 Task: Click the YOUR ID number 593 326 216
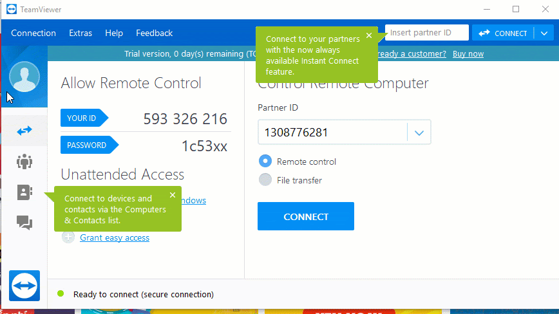pyautogui.click(x=185, y=118)
